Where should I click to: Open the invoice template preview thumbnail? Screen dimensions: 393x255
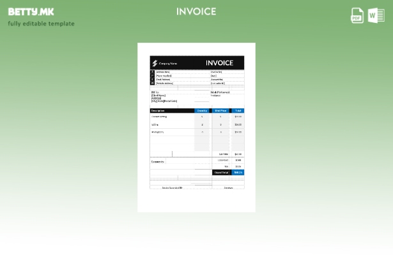tap(196, 127)
